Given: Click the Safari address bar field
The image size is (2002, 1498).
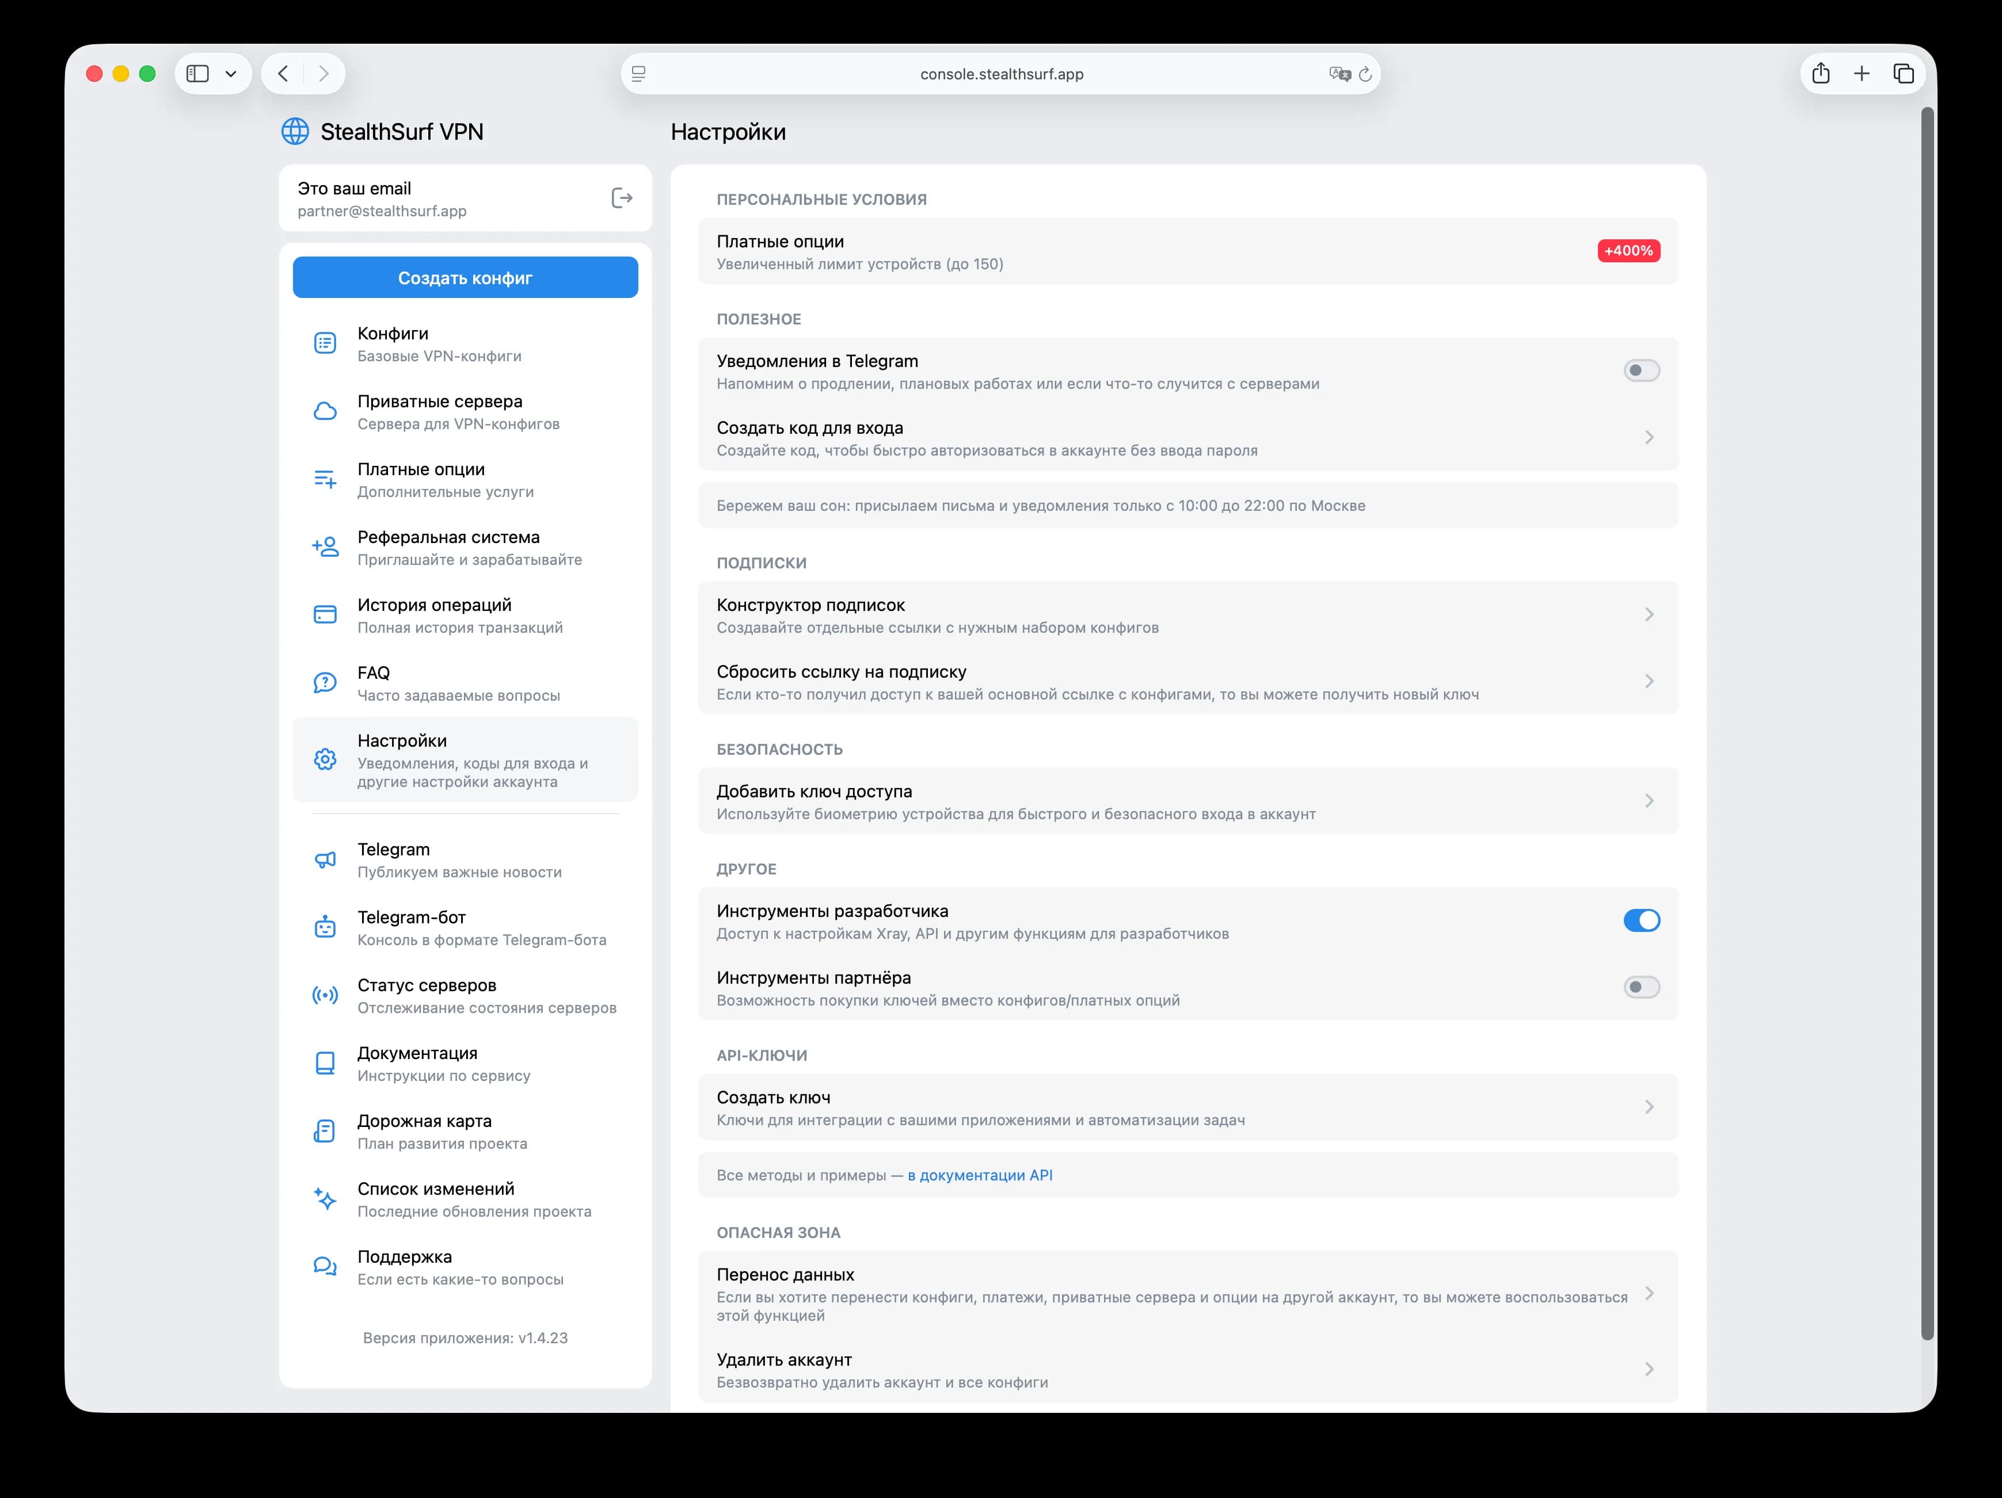Looking at the screenshot, I should 1000,74.
